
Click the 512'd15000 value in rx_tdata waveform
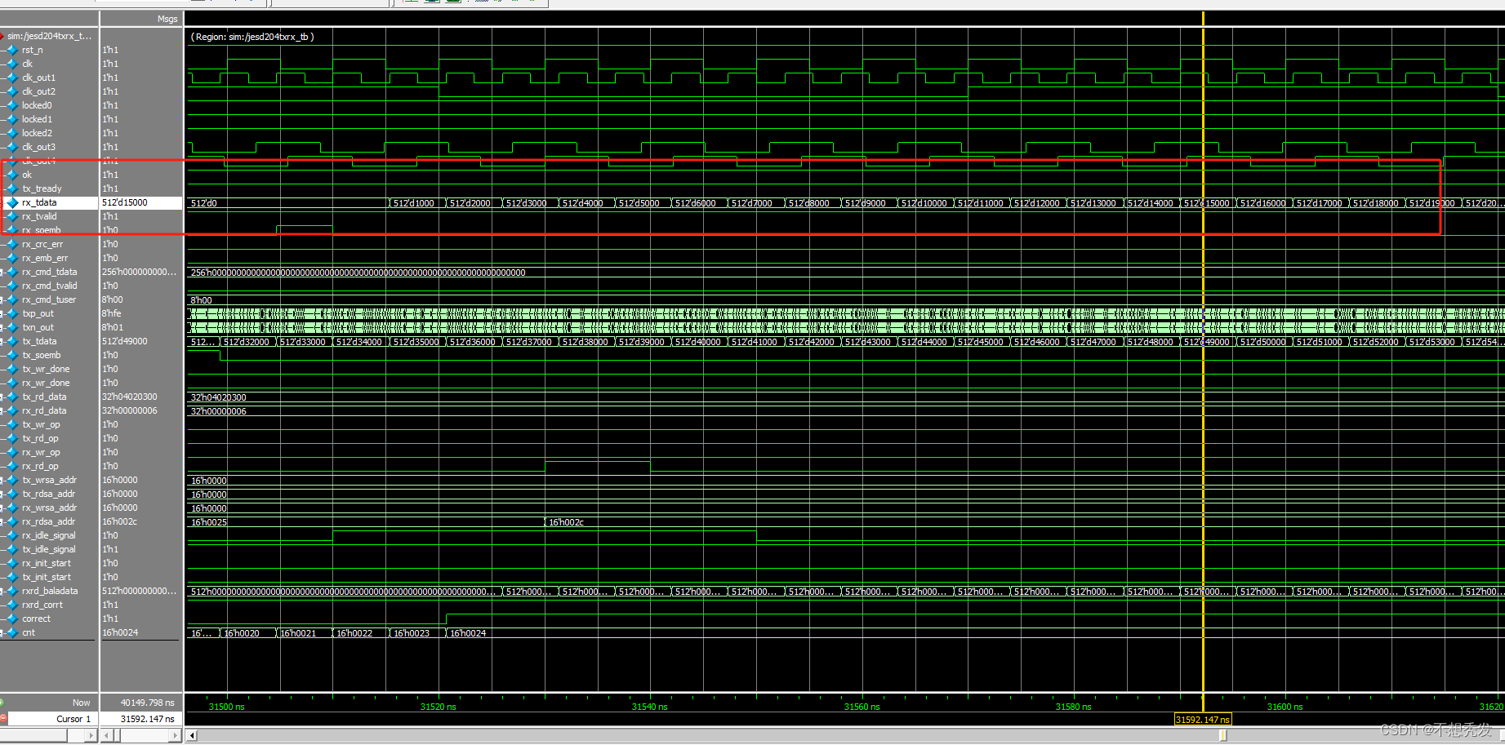(1206, 203)
